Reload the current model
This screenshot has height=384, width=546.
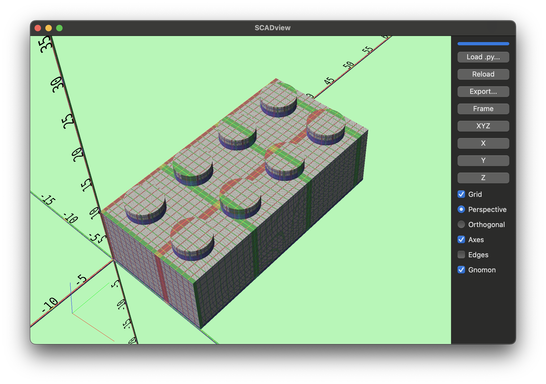(483, 74)
